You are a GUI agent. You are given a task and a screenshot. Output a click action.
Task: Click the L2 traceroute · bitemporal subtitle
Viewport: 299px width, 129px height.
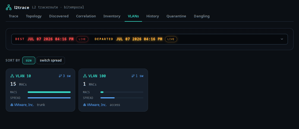[58, 7]
